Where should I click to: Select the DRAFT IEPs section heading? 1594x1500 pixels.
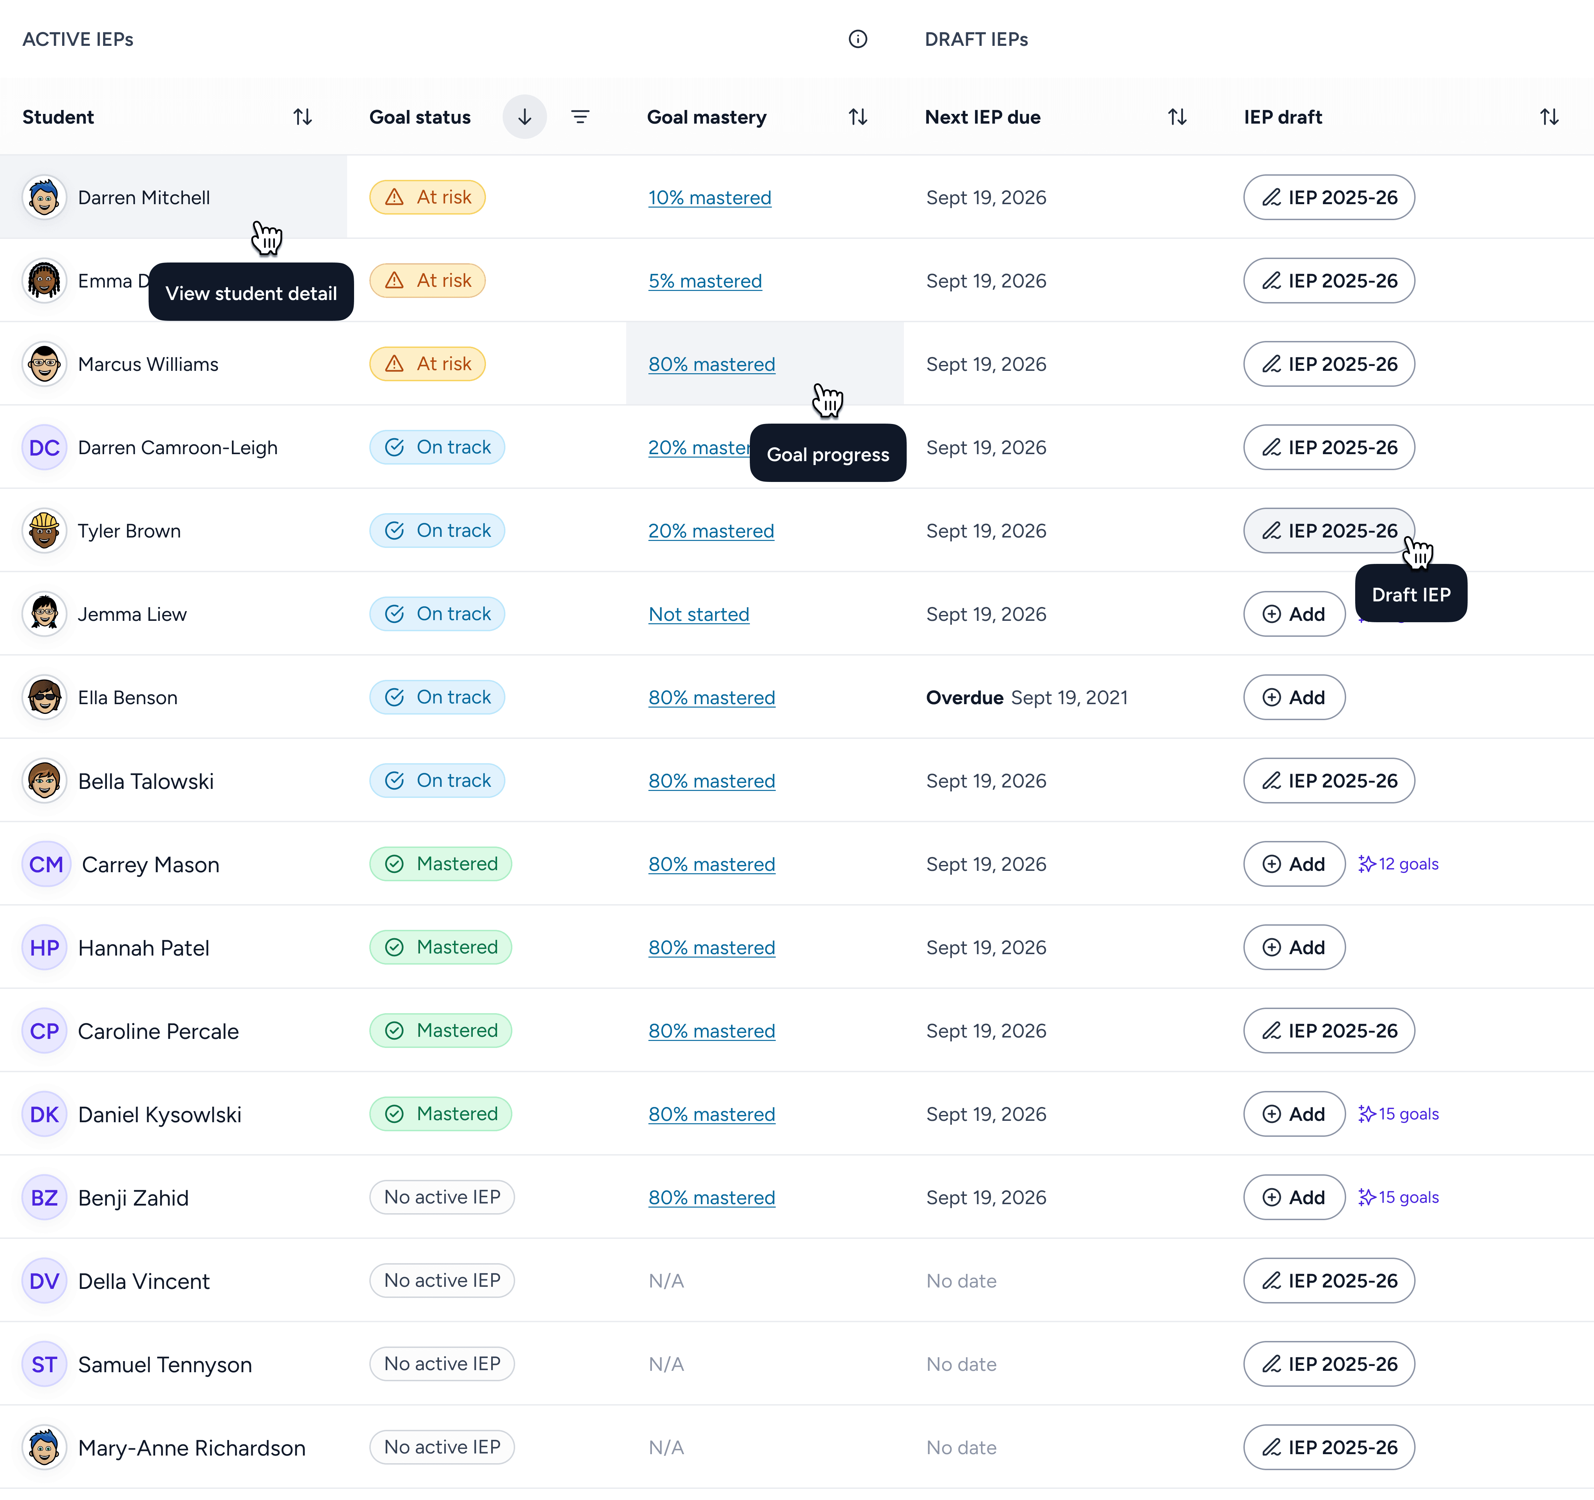coord(976,39)
